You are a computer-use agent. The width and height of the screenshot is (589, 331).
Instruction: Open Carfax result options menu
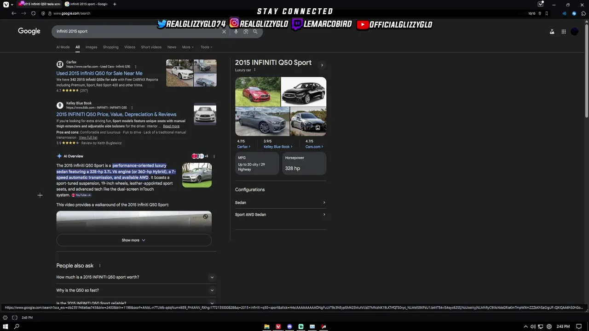pyautogui.click(x=135, y=67)
